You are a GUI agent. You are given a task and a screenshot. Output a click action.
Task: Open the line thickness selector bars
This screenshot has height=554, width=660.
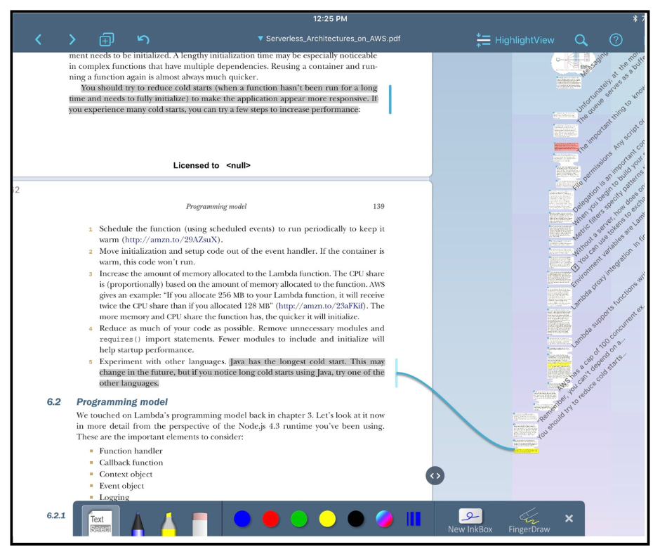(414, 519)
